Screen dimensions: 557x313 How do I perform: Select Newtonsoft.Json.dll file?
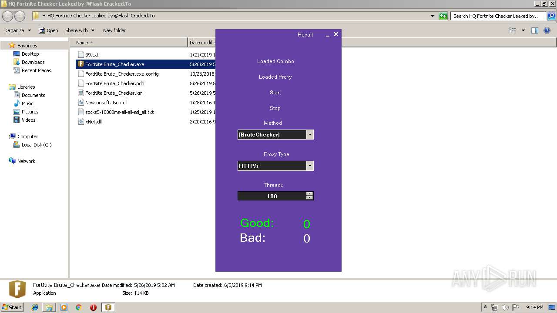[x=106, y=103]
